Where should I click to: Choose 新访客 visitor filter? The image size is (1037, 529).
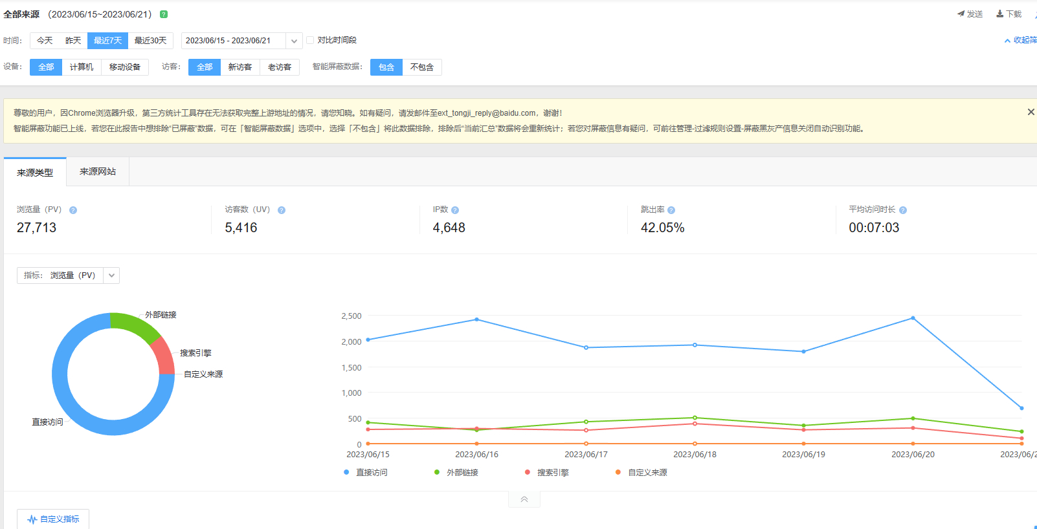pos(240,67)
